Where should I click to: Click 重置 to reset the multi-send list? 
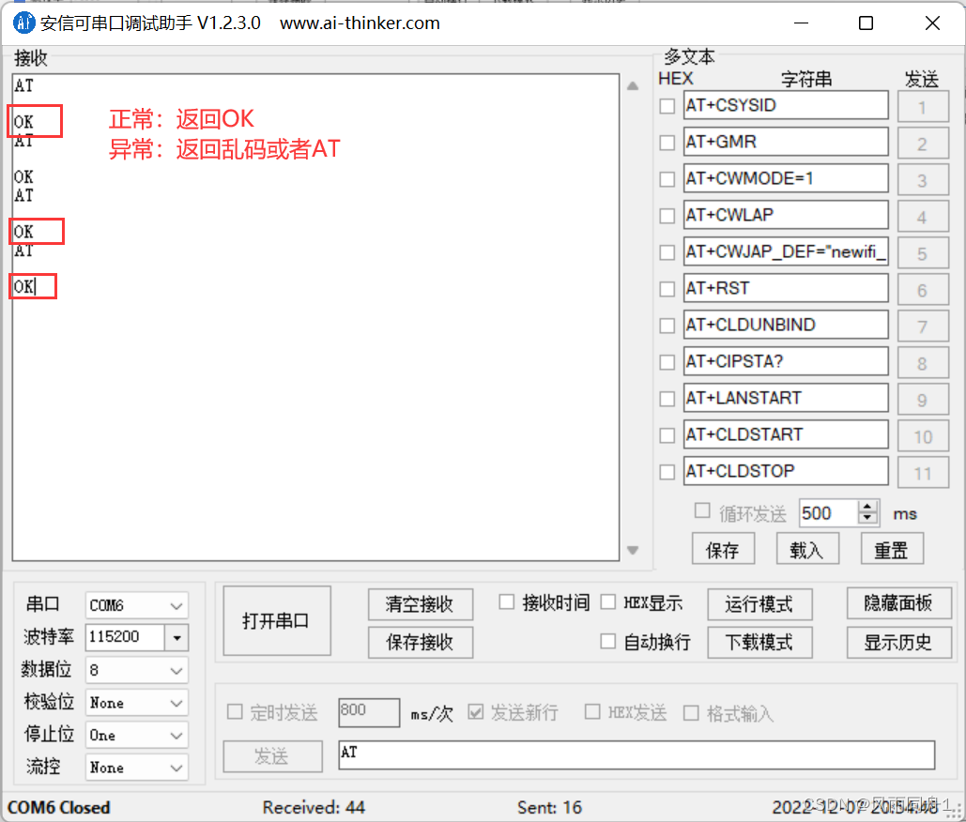pos(892,548)
